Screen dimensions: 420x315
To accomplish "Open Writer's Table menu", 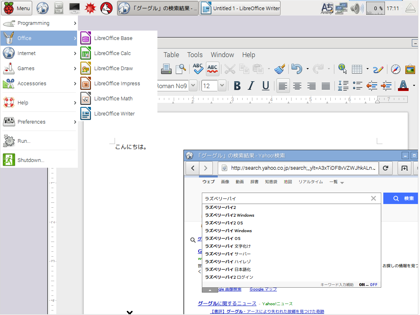I will [171, 55].
